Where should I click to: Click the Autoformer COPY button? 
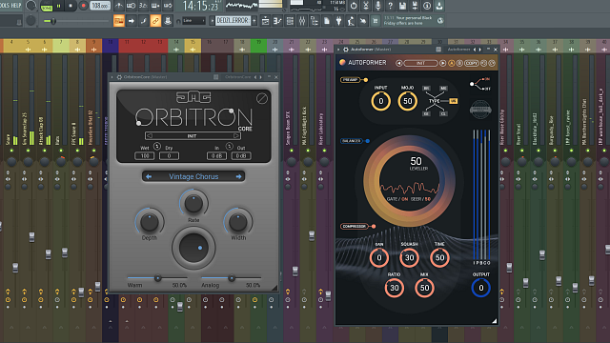(472, 63)
